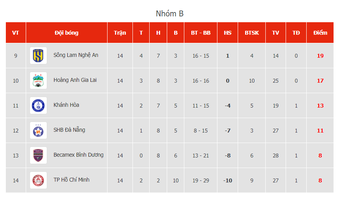Open the Sông Lam Nghệ An team link

click(x=76, y=55)
